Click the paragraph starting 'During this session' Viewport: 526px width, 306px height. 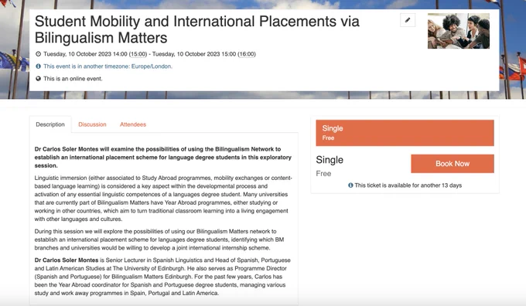[159, 240]
